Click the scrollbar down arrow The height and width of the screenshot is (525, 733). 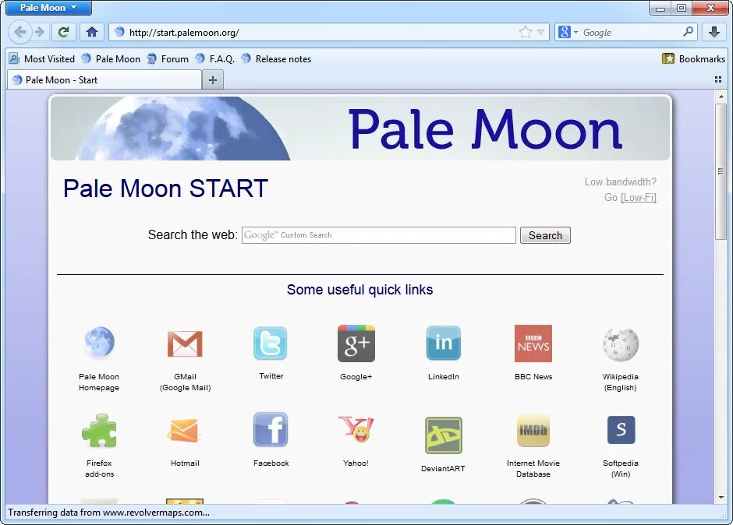721,497
